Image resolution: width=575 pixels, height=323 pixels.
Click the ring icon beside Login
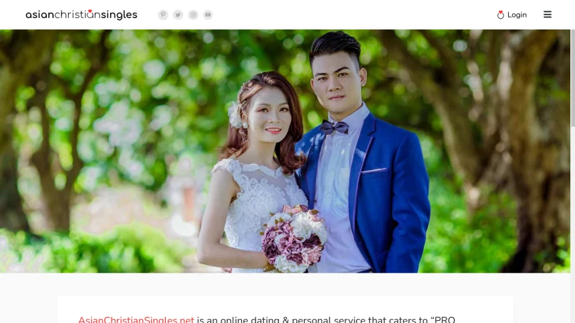501,15
